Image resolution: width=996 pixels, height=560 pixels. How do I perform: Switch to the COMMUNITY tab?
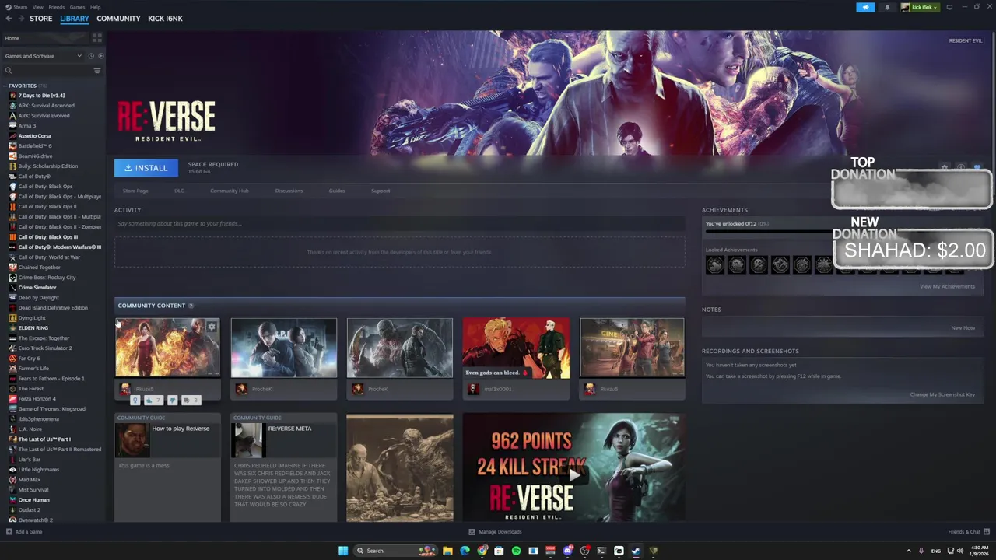pyautogui.click(x=118, y=19)
